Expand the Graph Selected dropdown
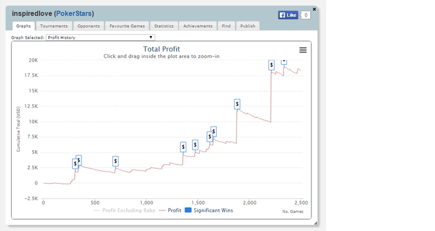Image resolution: width=435 pixels, height=231 pixels. (x=101, y=37)
